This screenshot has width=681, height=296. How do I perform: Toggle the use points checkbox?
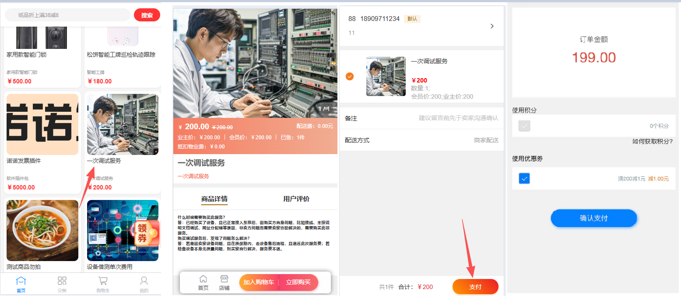click(x=523, y=126)
